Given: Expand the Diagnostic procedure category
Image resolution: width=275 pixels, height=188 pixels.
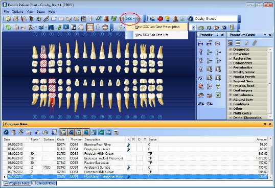Looking at the screenshot, I should (231, 50).
